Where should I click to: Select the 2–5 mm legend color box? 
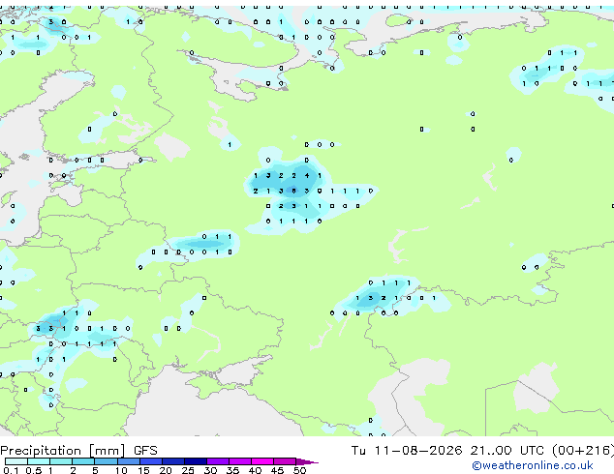click(x=83, y=461)
